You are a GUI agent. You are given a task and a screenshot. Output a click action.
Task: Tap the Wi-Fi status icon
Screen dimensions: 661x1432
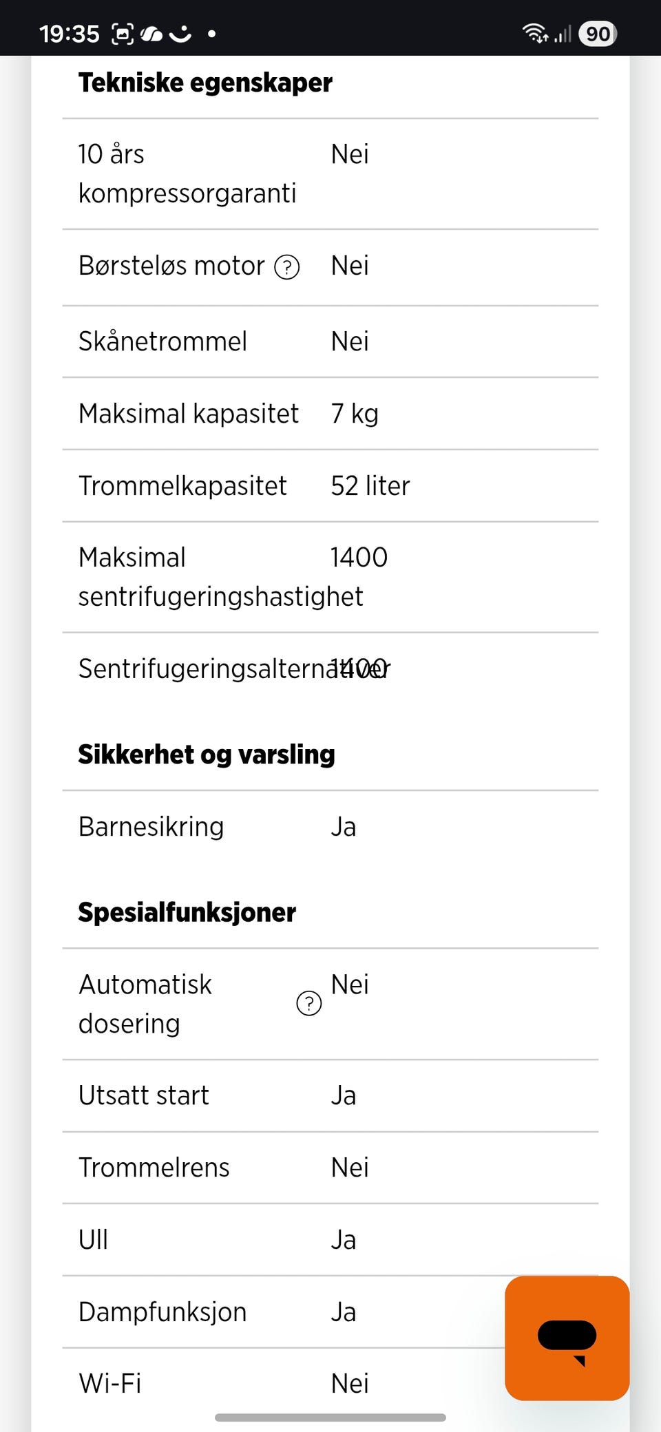(x=534, y=33)
